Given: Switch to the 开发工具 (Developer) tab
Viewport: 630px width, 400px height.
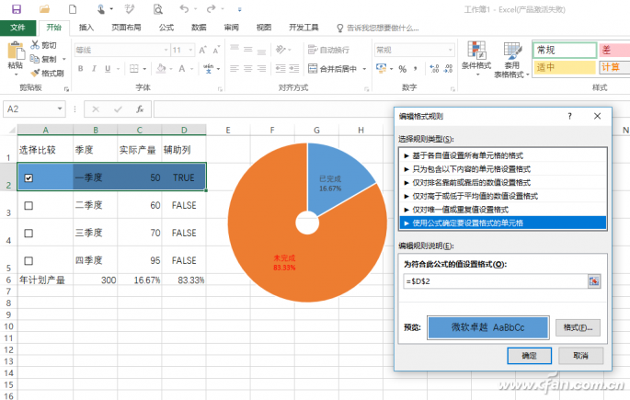Looking at the screenshot, I should 304,28.
